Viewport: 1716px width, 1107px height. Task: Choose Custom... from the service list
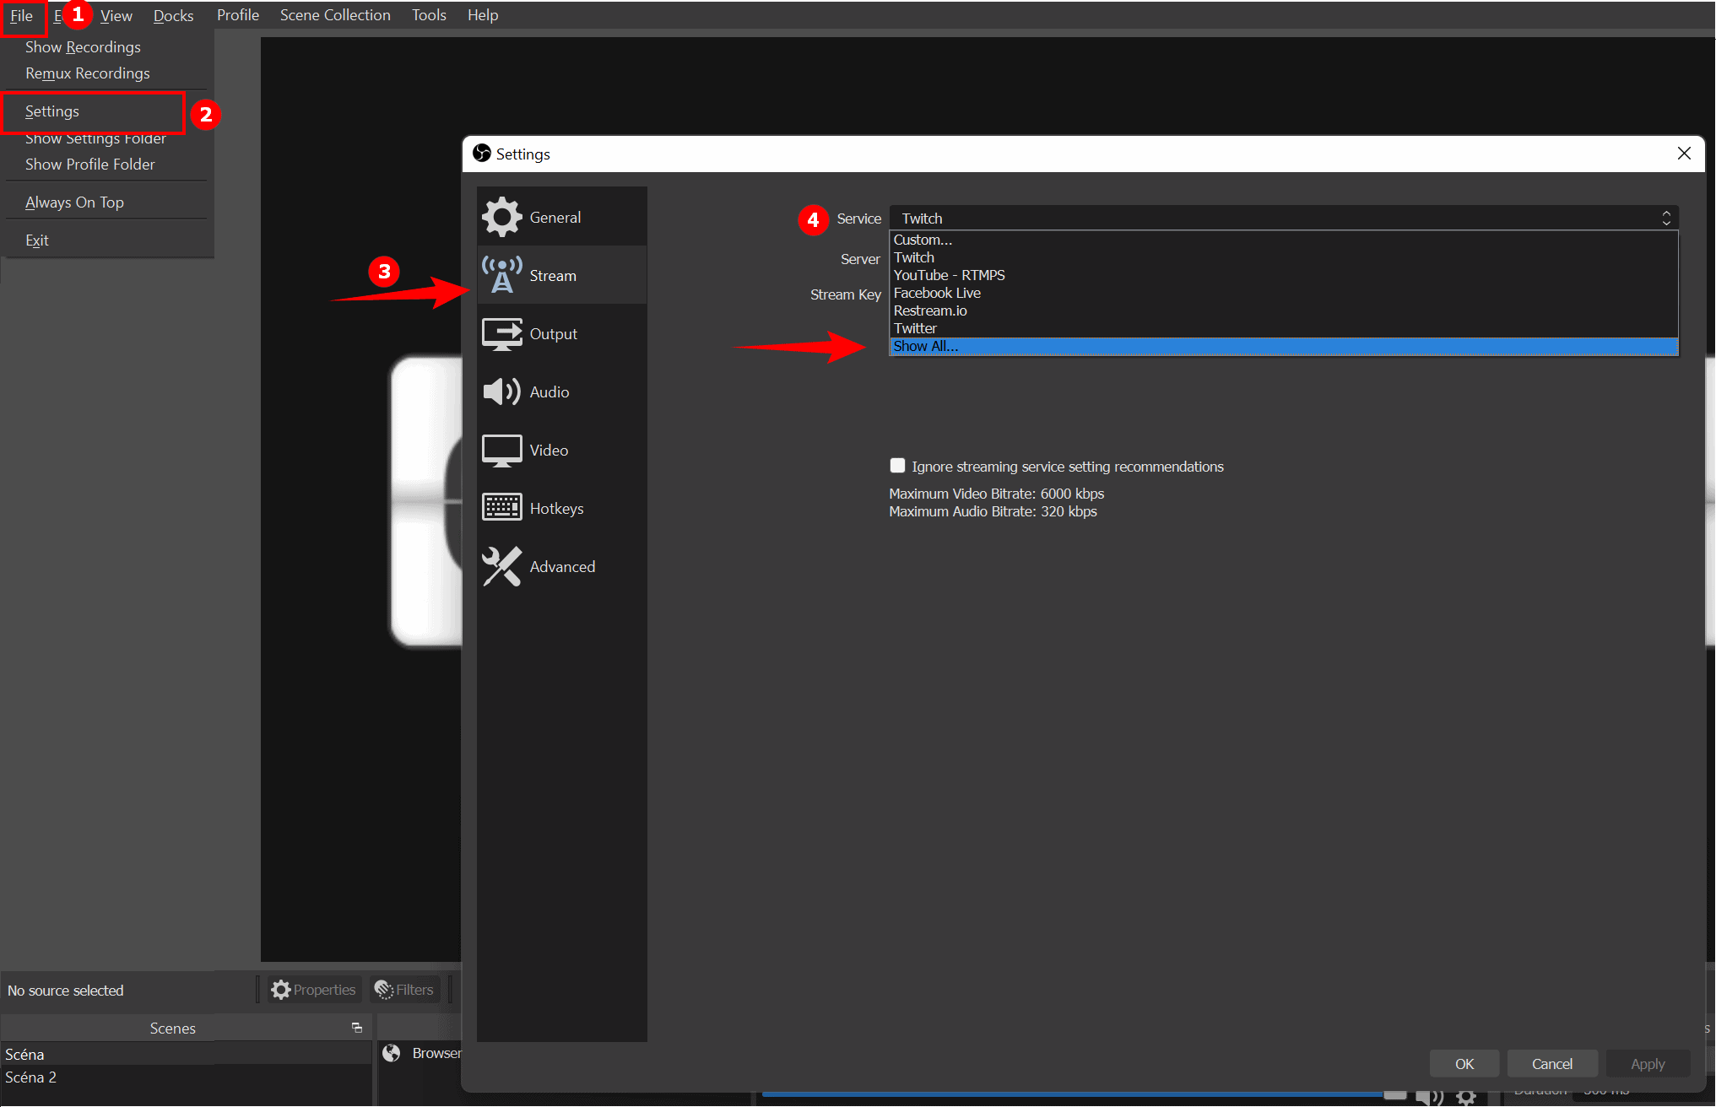coord(1284,240)
